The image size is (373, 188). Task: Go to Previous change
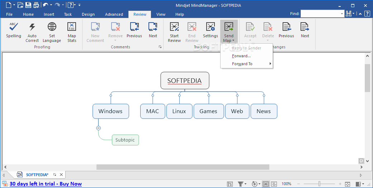pos(286,30)
